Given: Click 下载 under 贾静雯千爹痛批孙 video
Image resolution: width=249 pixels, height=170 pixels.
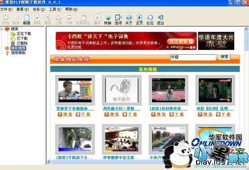Looking at the screenshot, I should click(83, 114).
